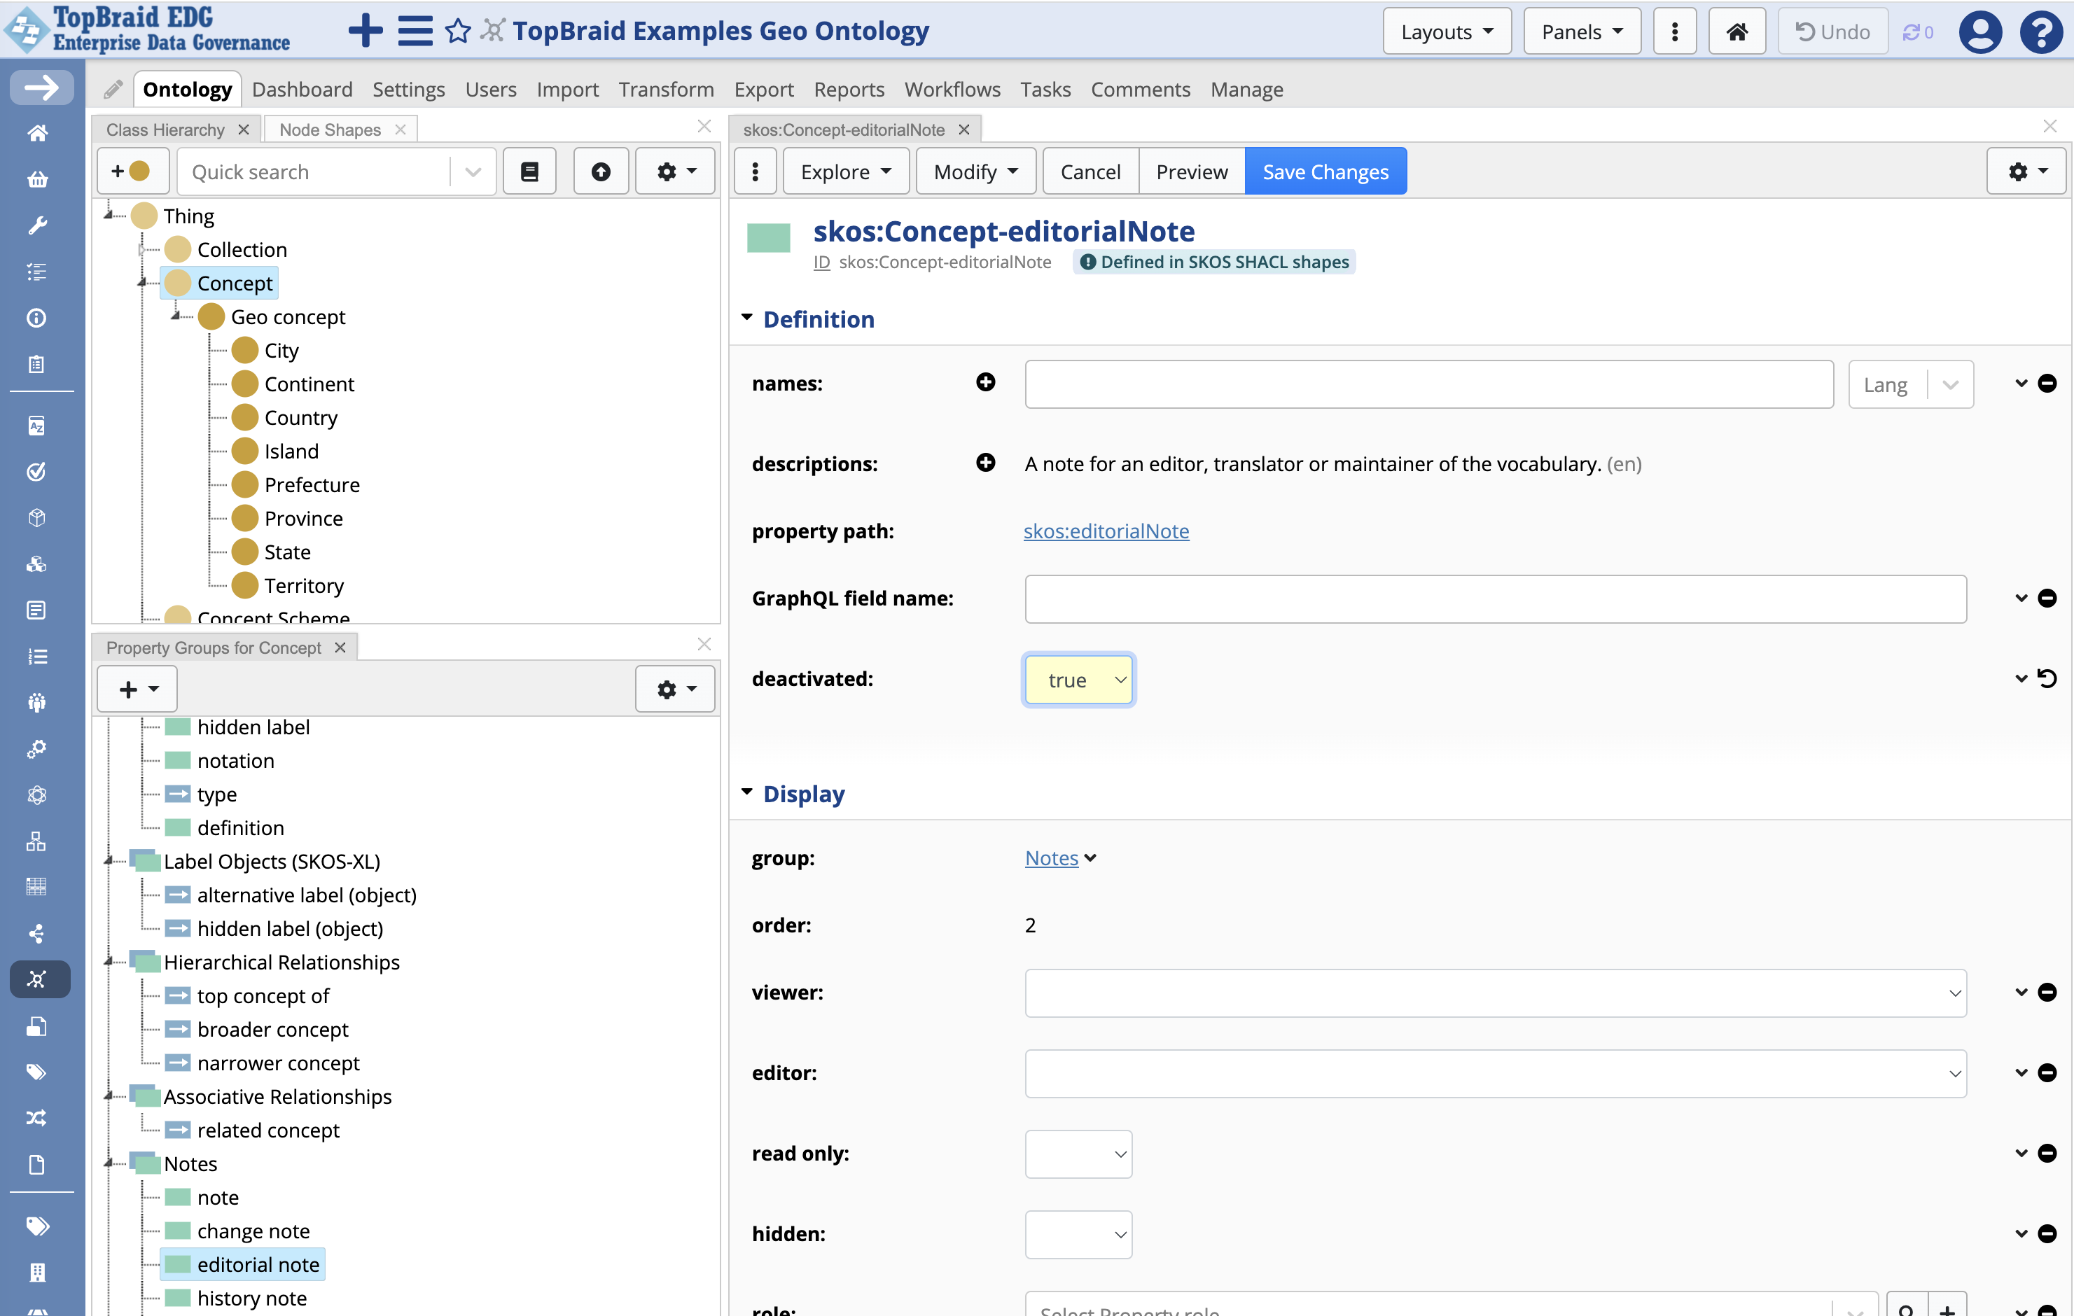Image resolution: width=2074 pixels, height=1316 pixels.
Task: Open the hidden dropdown
Action: coord(1078,1234)
